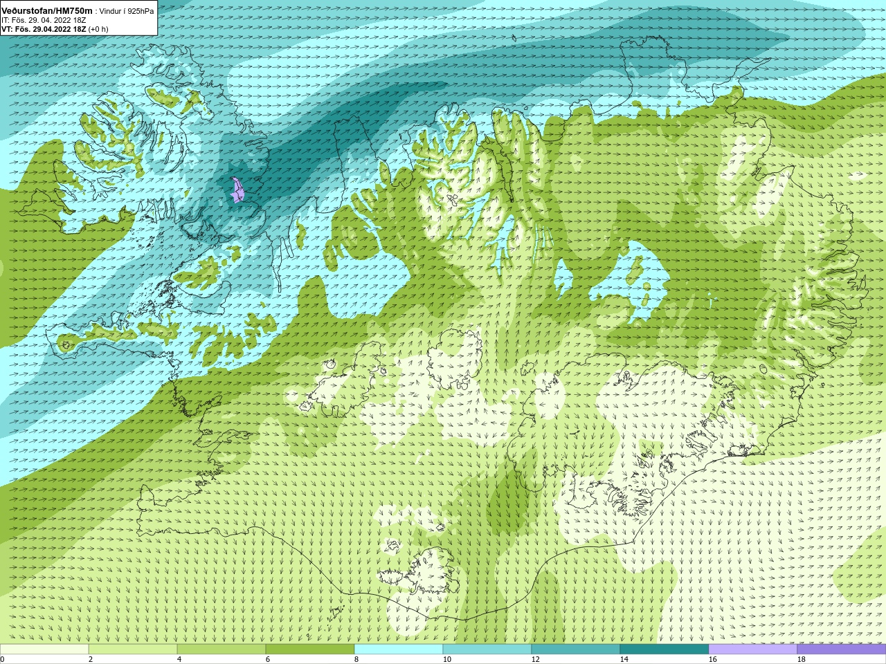Click the pale yellow 0–2 legend swatch
The height and width of the screenshot is (664, 886).
[44, 649]
